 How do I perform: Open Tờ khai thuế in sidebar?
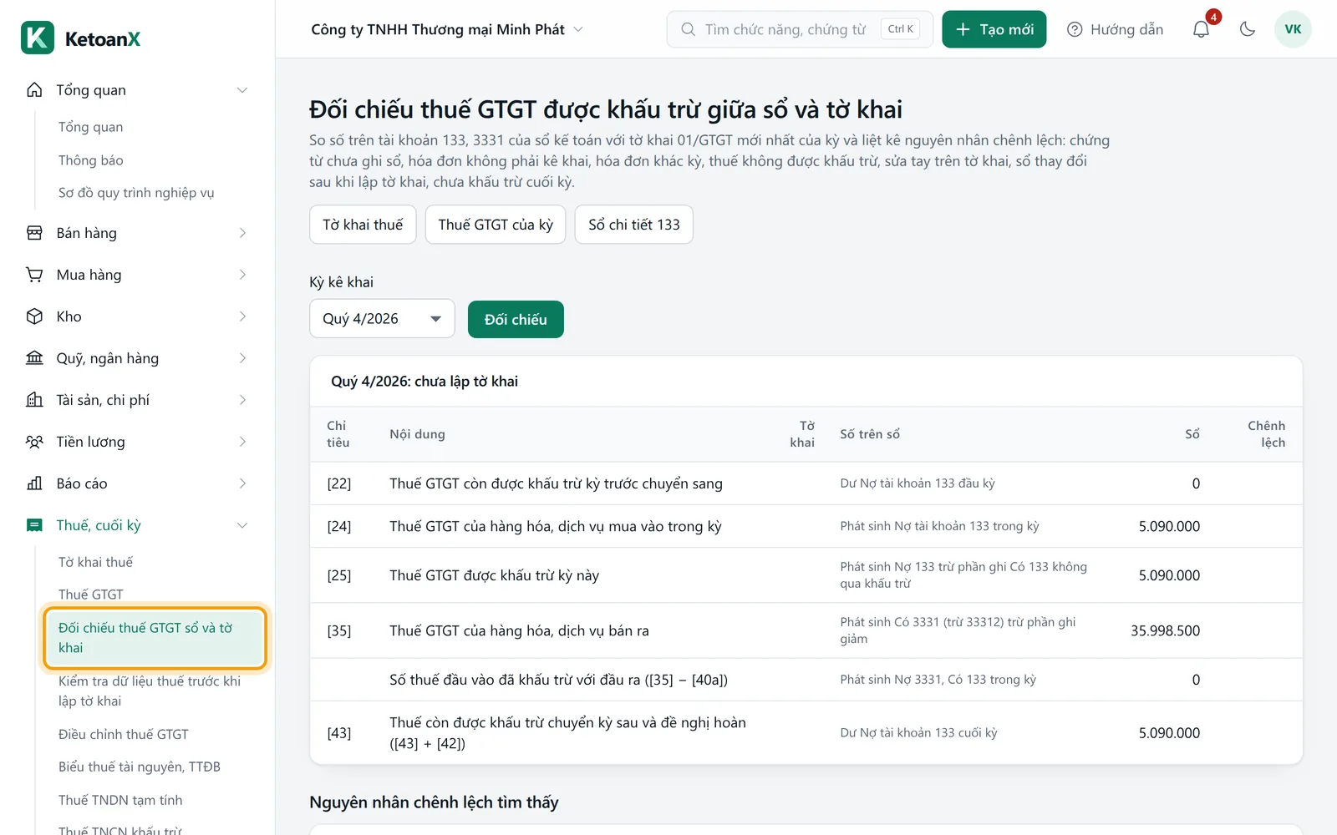coord(95,562)
